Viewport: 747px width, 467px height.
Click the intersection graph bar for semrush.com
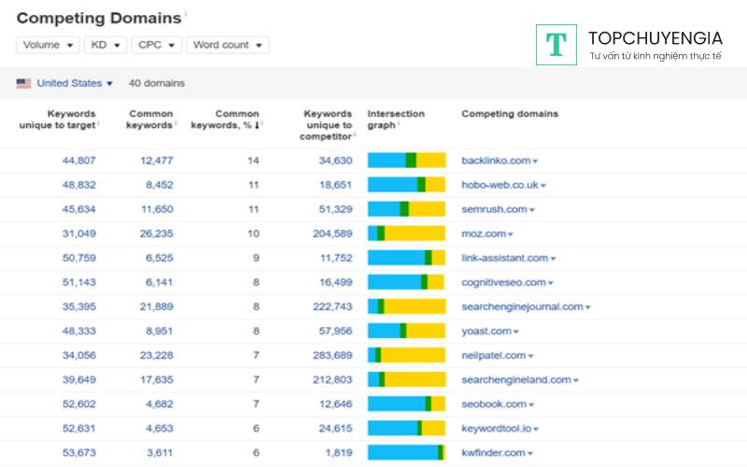[x=406, y=209]
